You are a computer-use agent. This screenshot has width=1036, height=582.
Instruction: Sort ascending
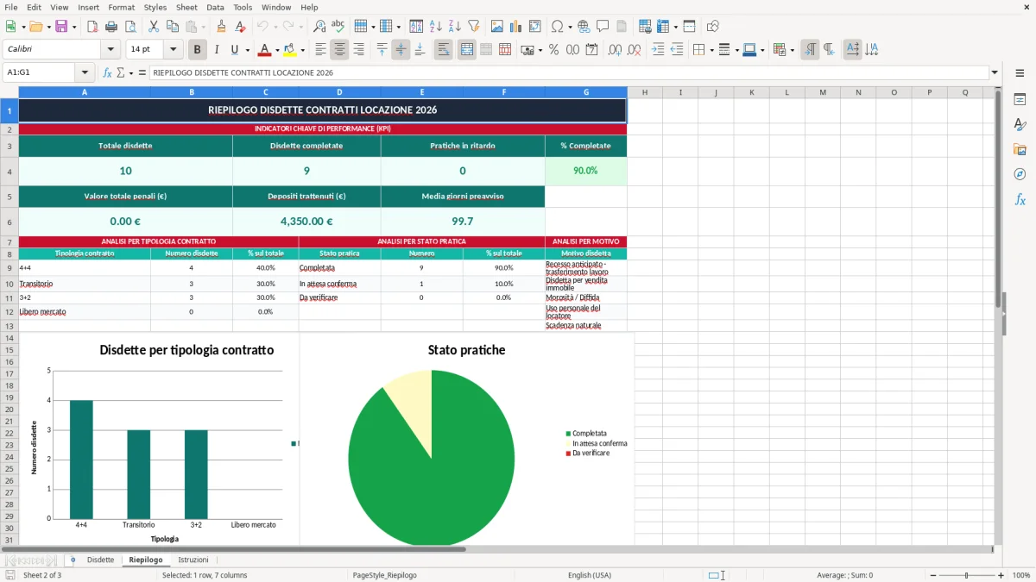pos(435,27)
